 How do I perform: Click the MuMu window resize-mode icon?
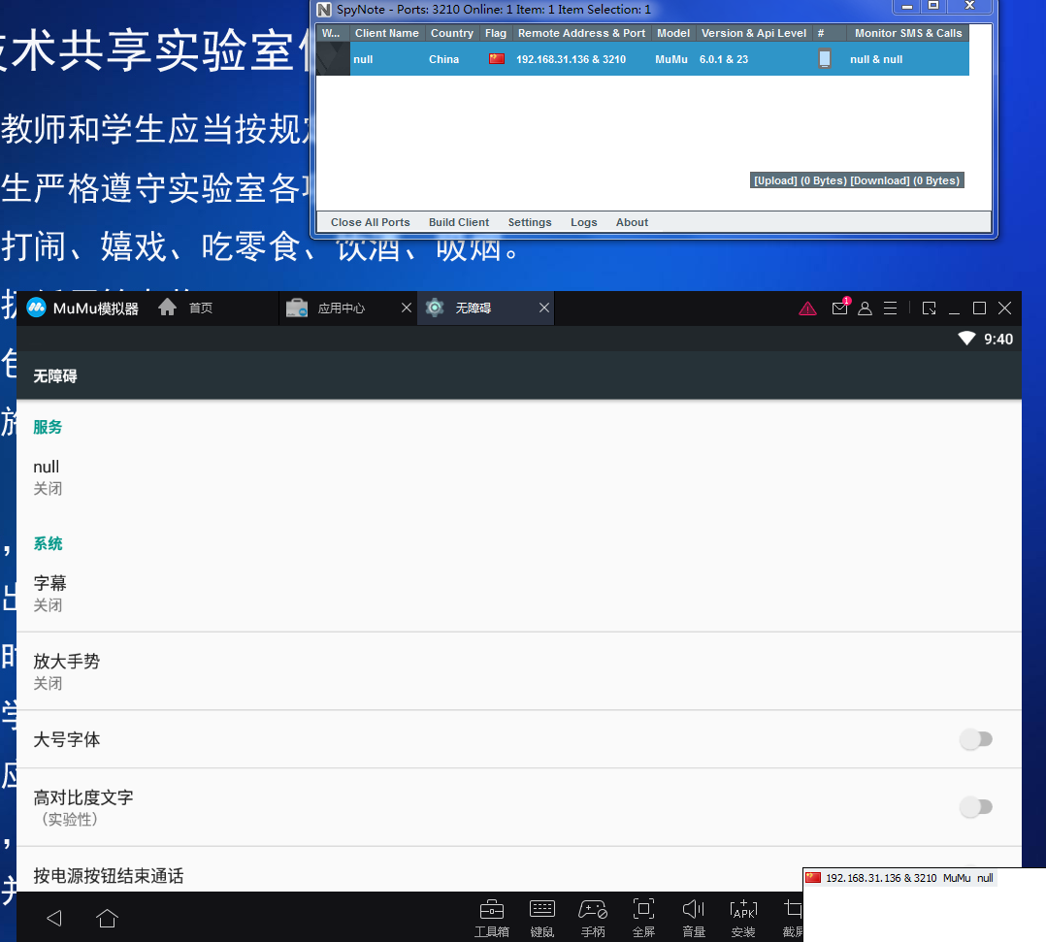click(929, 309)
